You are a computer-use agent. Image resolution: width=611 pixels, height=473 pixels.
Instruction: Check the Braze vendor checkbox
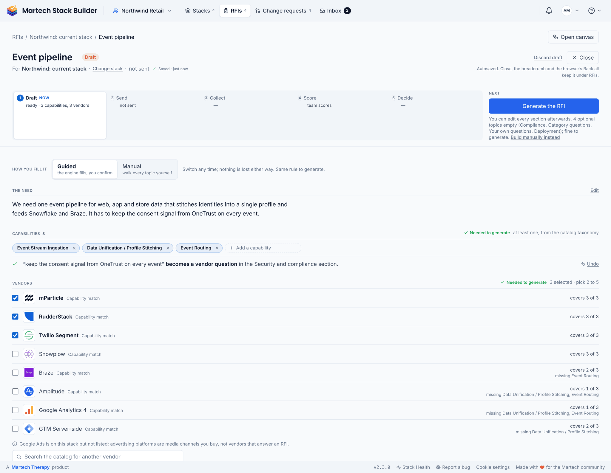click(15, 373)
